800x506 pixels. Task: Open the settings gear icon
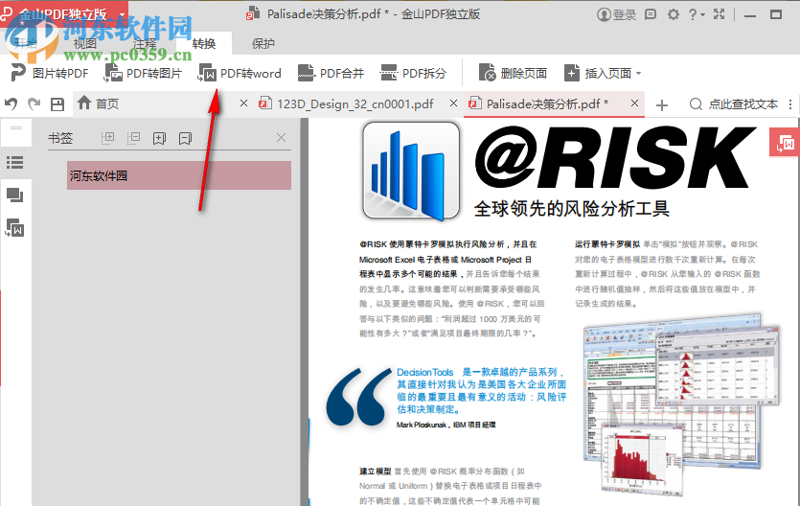pos(674,14)
